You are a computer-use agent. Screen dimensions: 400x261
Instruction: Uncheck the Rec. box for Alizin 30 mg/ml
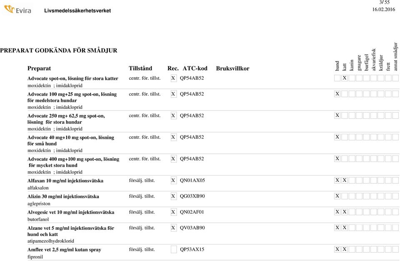pos(174,196)
